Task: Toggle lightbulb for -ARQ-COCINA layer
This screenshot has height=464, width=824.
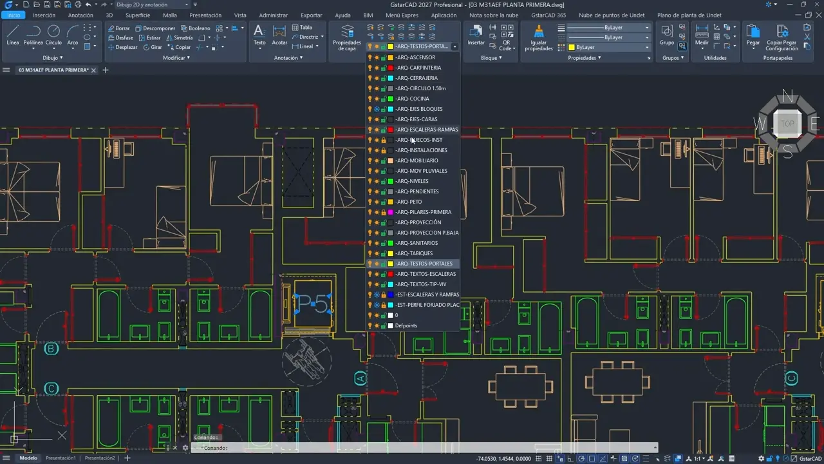Action: (x=370, y=99)
